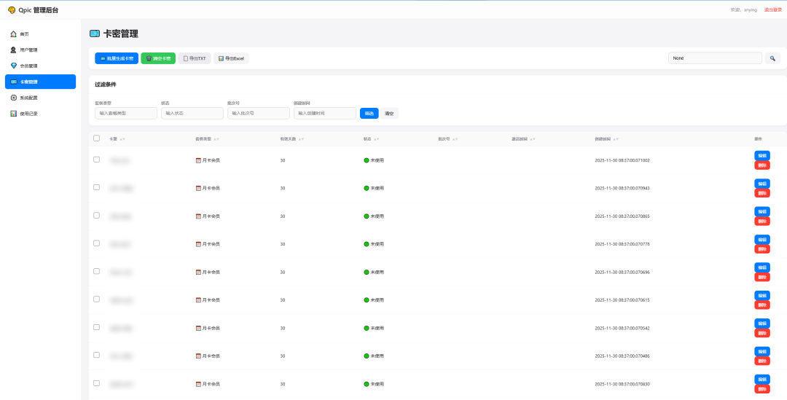
Task: Open 卡密管理 in the sidebar
Action: [x=40, y=82]
